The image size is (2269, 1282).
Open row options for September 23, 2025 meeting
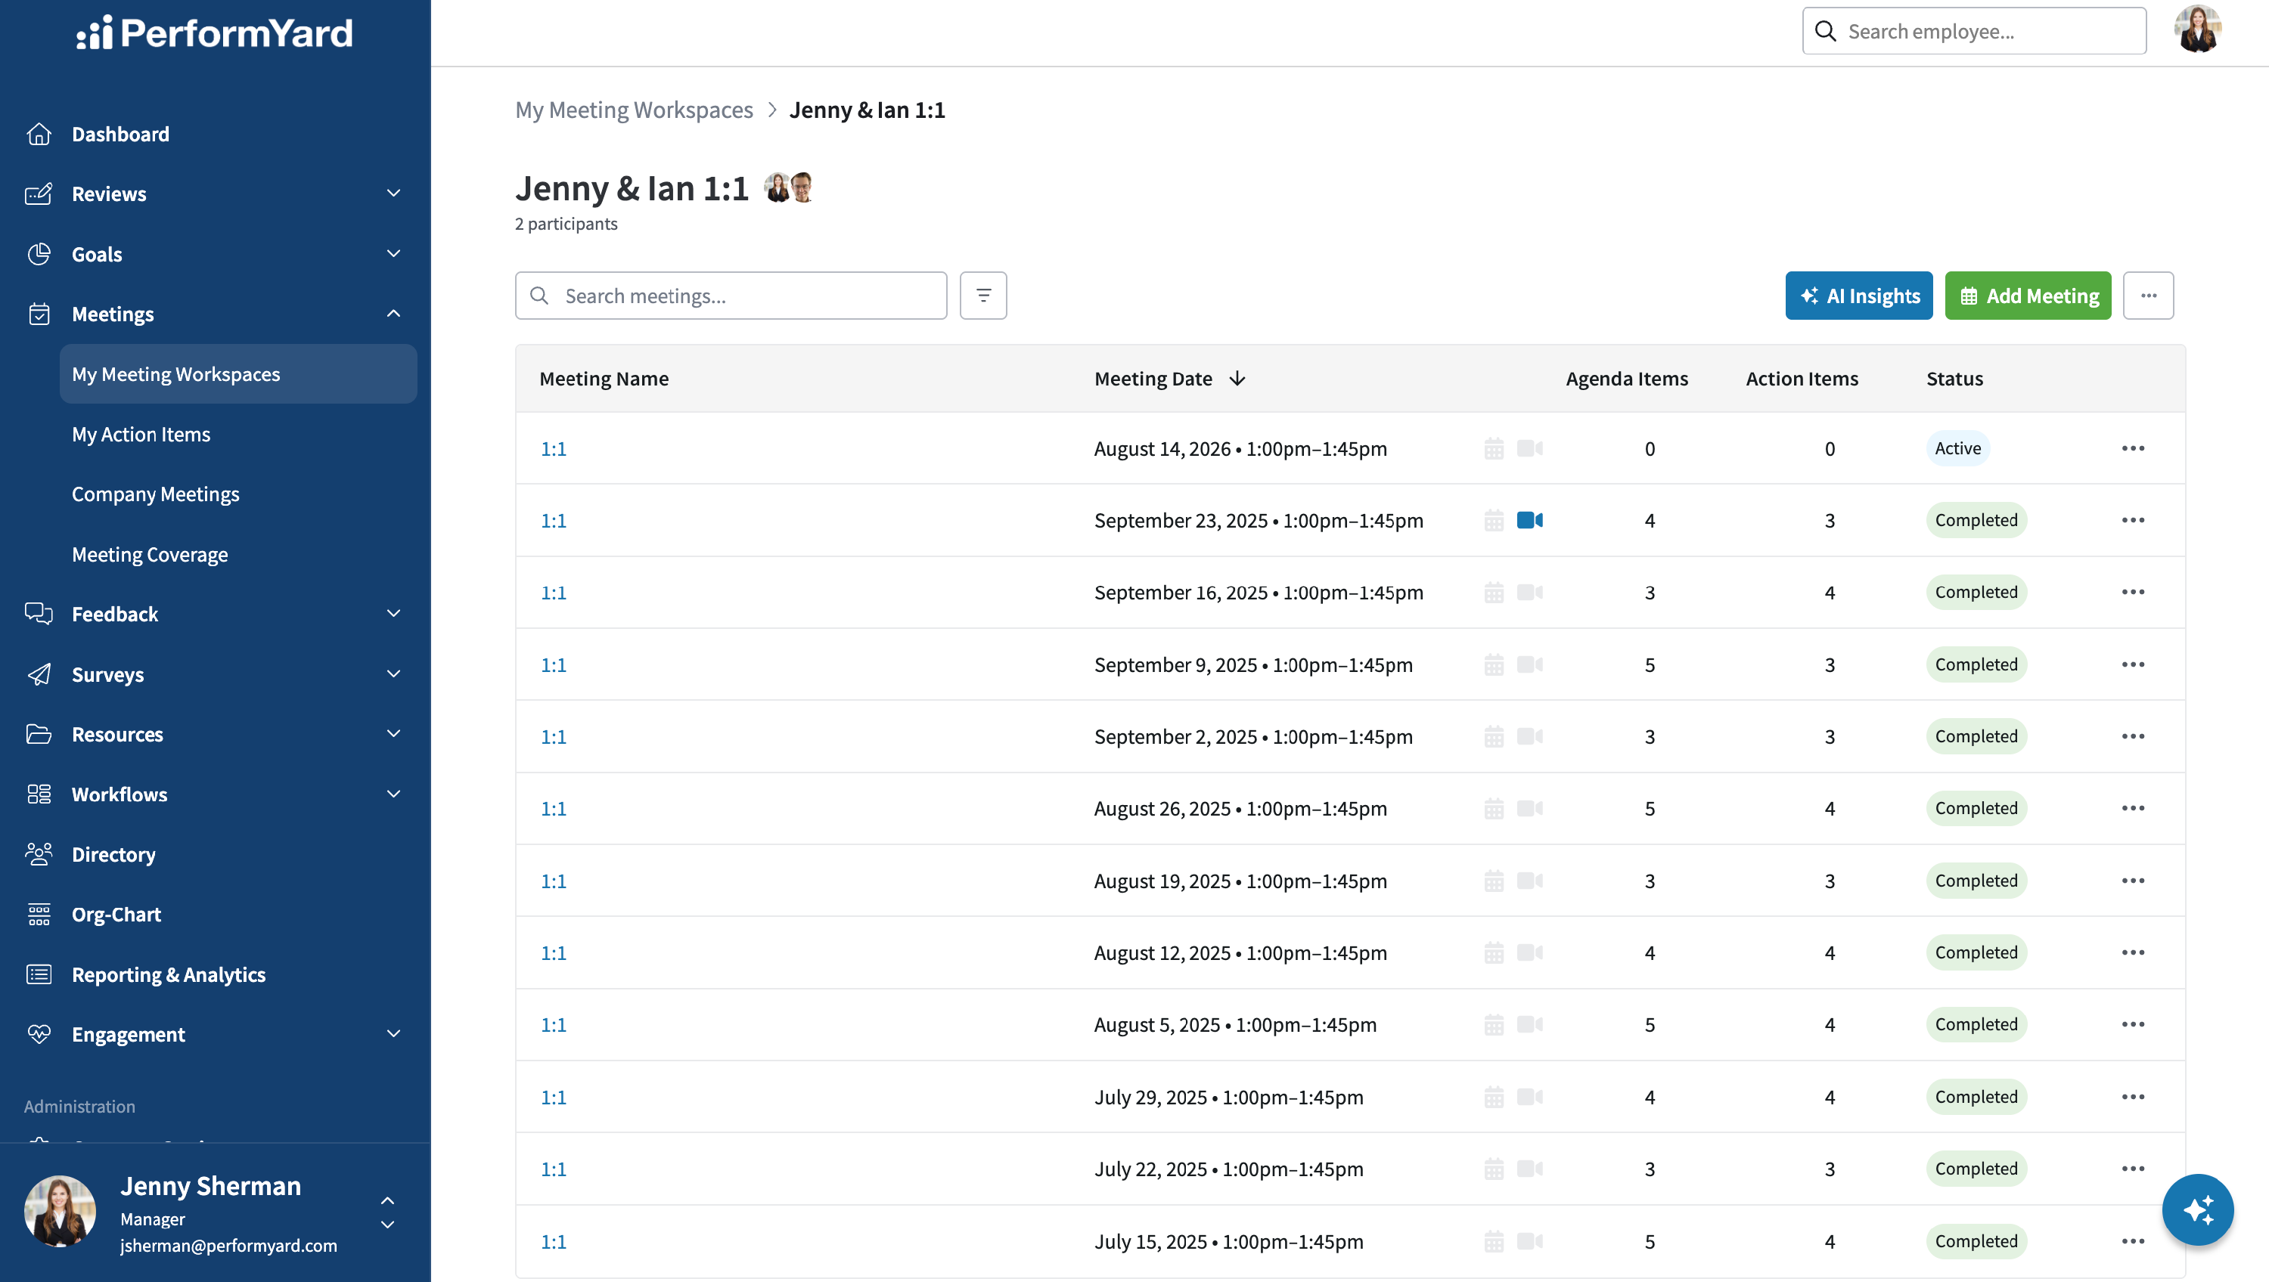click(x=2134, y=520)
